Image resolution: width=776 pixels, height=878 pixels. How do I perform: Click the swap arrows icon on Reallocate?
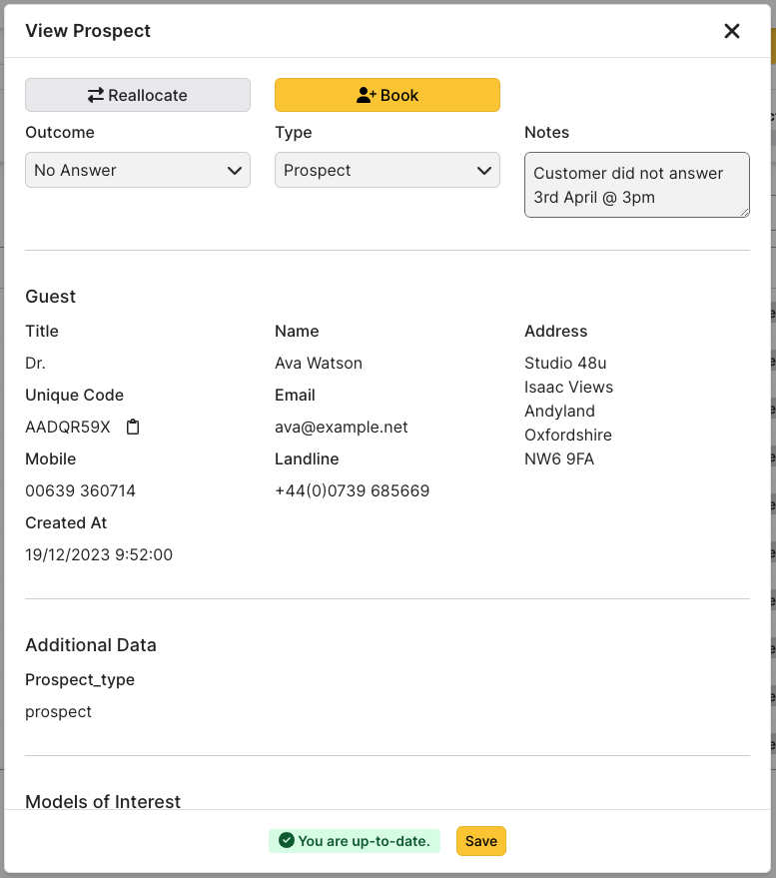tap(96, 96)
